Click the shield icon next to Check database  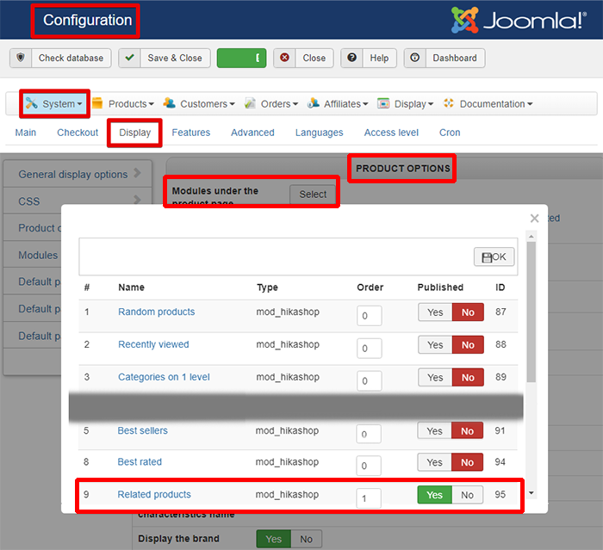(x=21, y=58)
